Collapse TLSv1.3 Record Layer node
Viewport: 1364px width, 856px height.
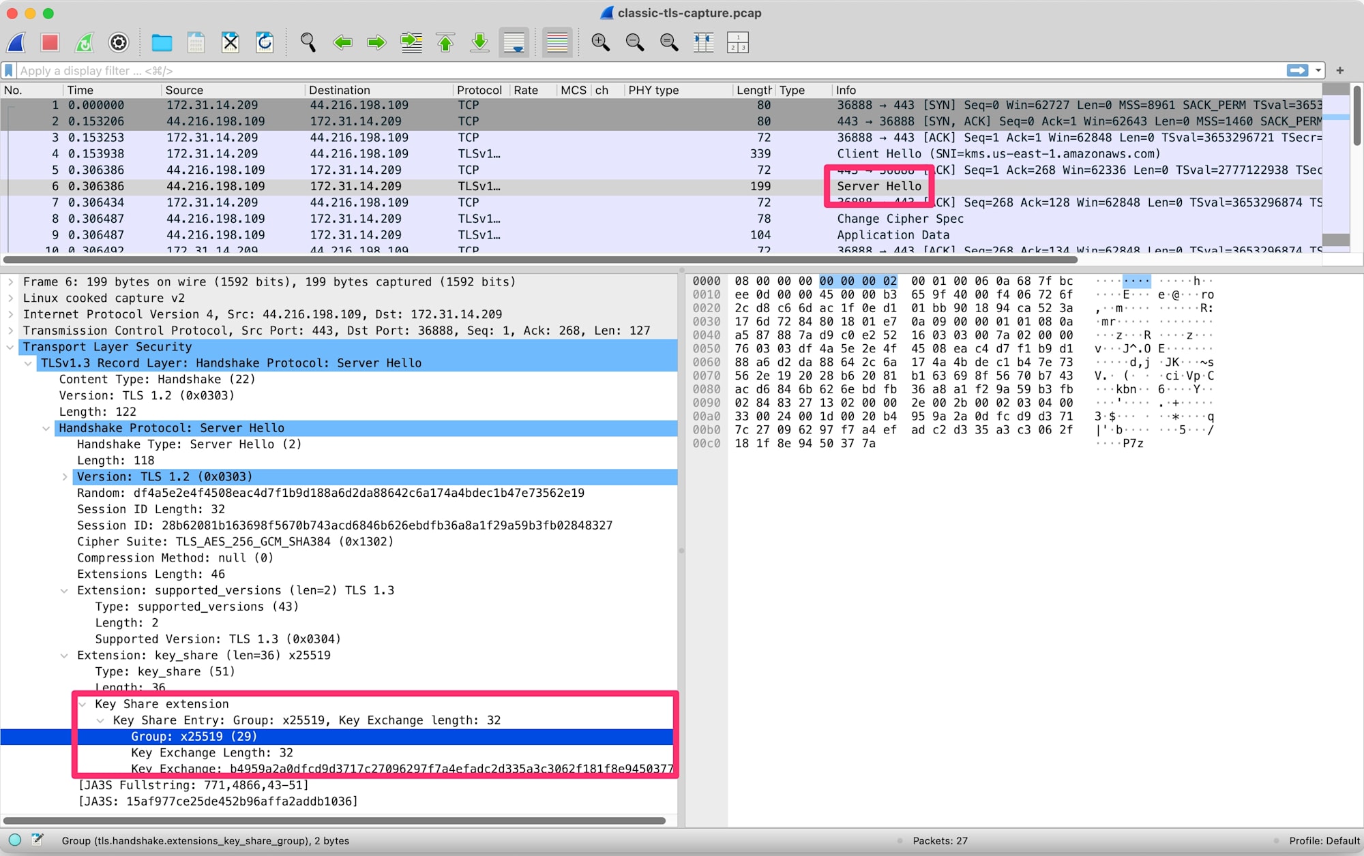28,363
